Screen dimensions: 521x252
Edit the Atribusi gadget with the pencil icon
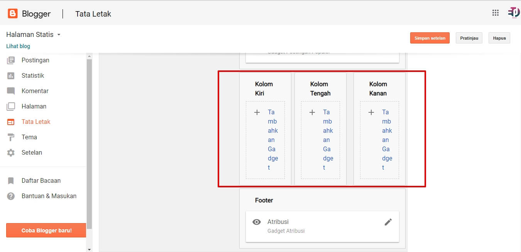click(x=389, y=222)
